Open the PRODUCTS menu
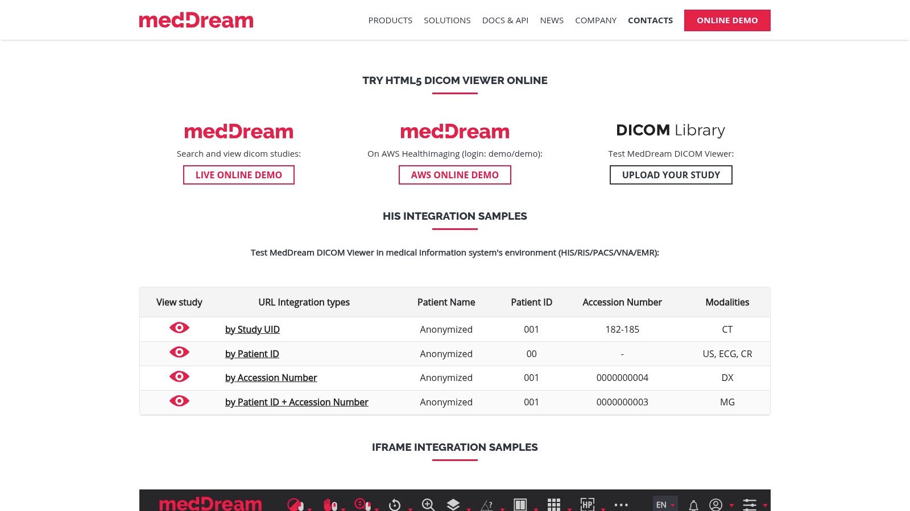This screenshot has width=910, height=511. [390, 20]
